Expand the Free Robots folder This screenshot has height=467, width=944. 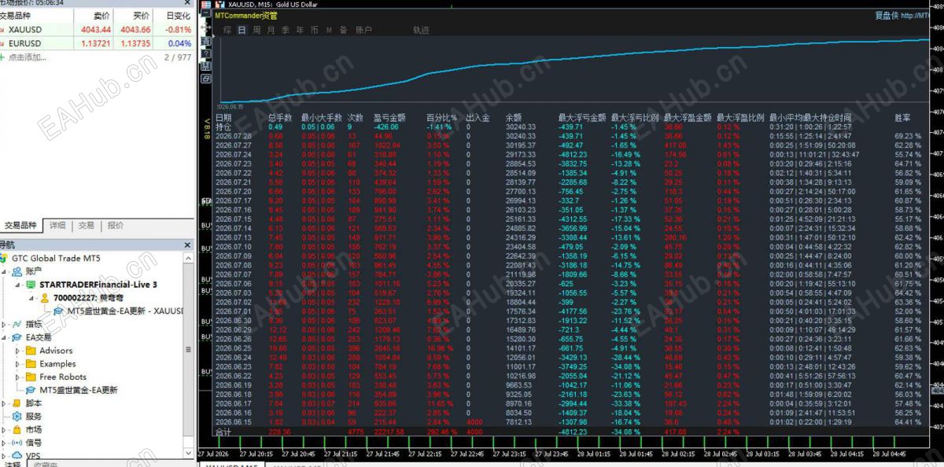[x=19, y=377]
